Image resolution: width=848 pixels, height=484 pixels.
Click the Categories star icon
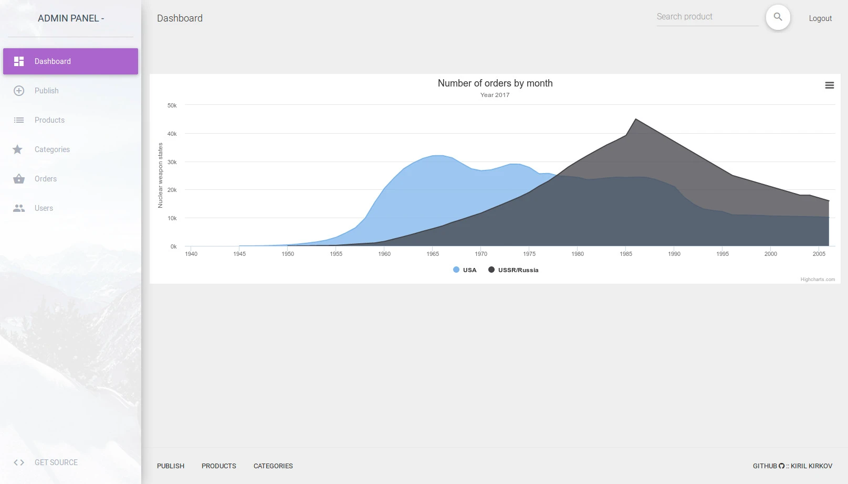(18, 149)
